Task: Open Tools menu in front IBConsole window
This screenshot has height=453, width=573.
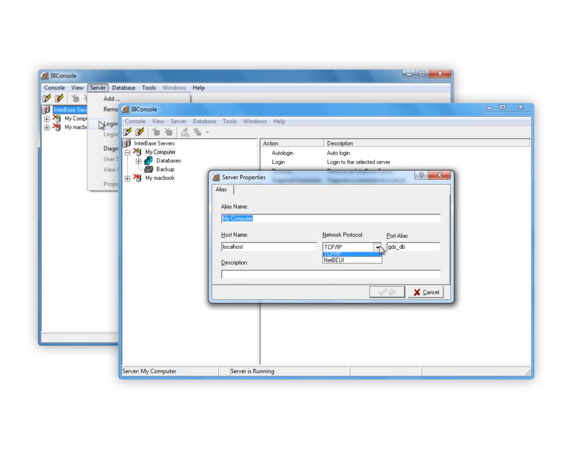Action: pyautogui.click(x=229, y=121)
